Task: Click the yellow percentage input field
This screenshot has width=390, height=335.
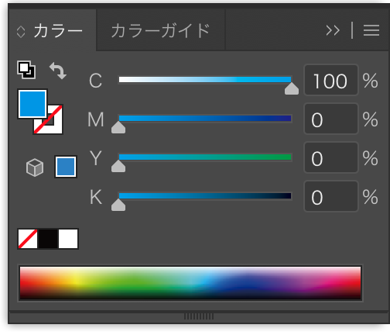Action: pyautogui.click(x=331, y=157)
